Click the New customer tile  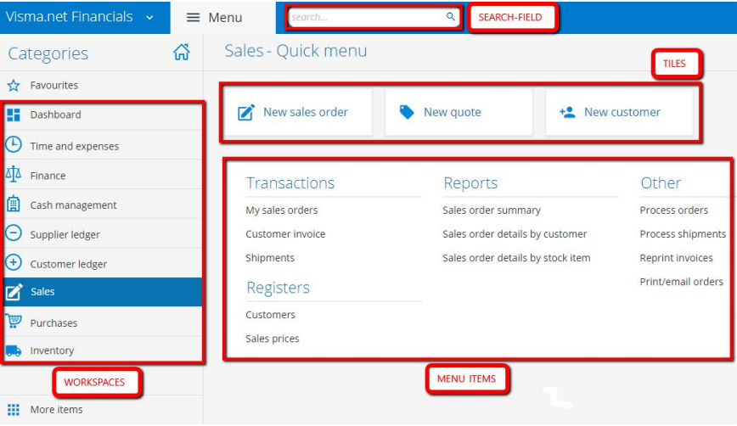point(619,112)
